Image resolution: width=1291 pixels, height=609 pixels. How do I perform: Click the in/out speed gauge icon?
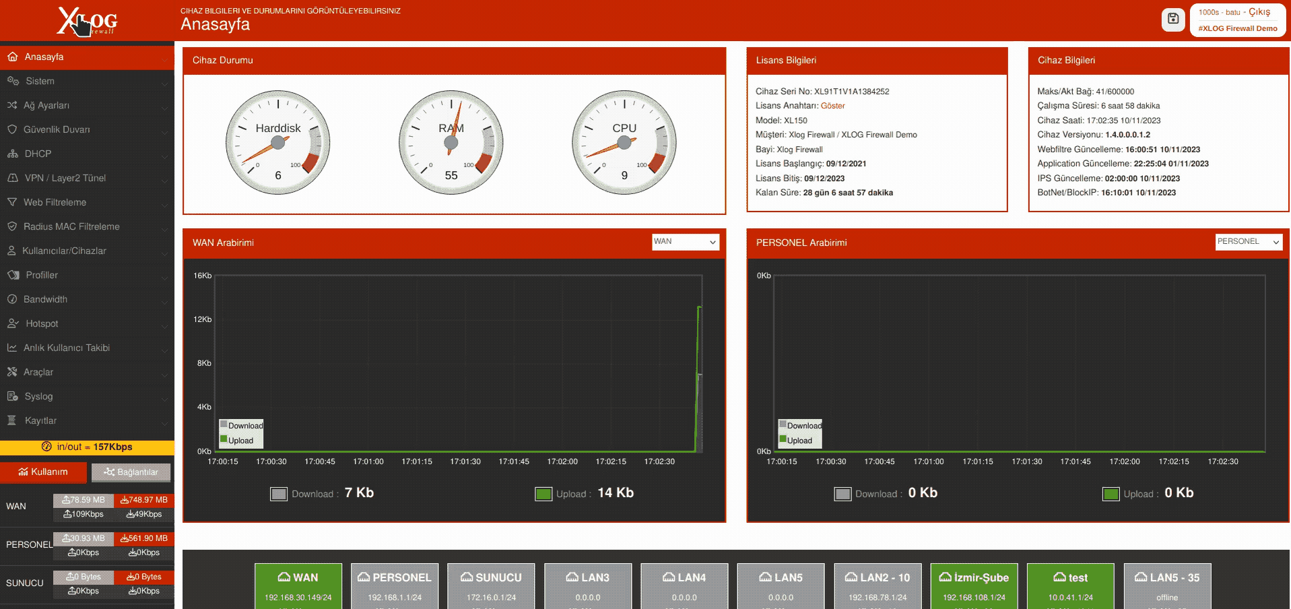click(46, 447)
